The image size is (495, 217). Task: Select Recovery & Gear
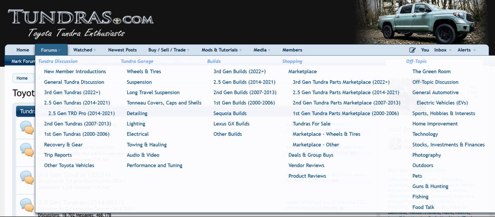tap(63, 145)
